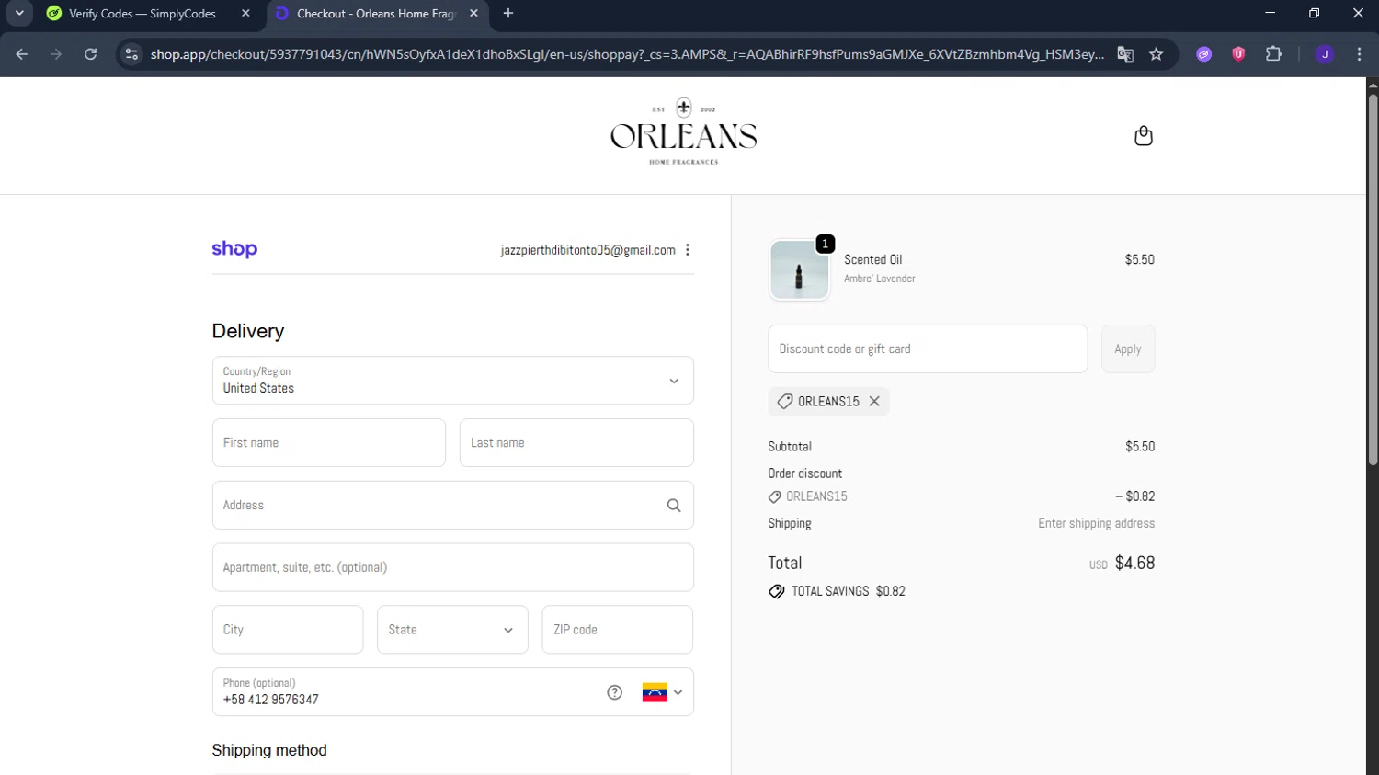Image resolution: width=1379 pixels, height=775 pixels.
Task: Open the tab search dropdown arrow
Action: click(x=19, y=14)
